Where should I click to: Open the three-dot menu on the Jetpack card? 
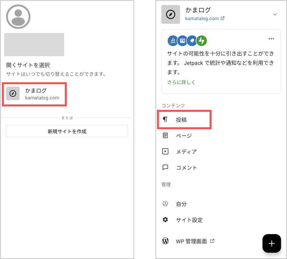tap(271, 39)
